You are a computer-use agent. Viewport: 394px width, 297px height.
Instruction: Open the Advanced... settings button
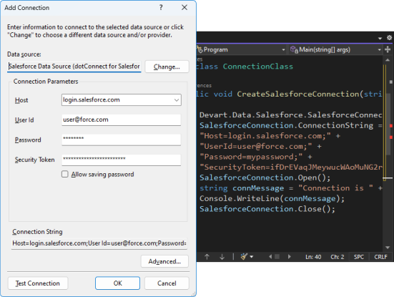pyautogui.click(x=164, y=261)
